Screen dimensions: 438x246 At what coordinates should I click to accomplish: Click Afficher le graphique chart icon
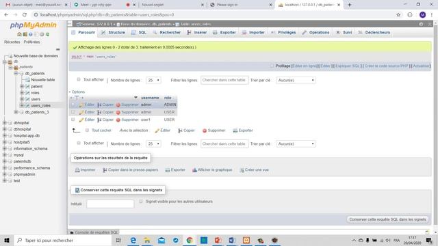(194, 170)
